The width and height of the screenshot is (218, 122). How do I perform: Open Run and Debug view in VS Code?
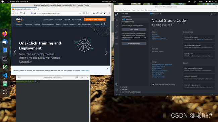pos(117,32)
